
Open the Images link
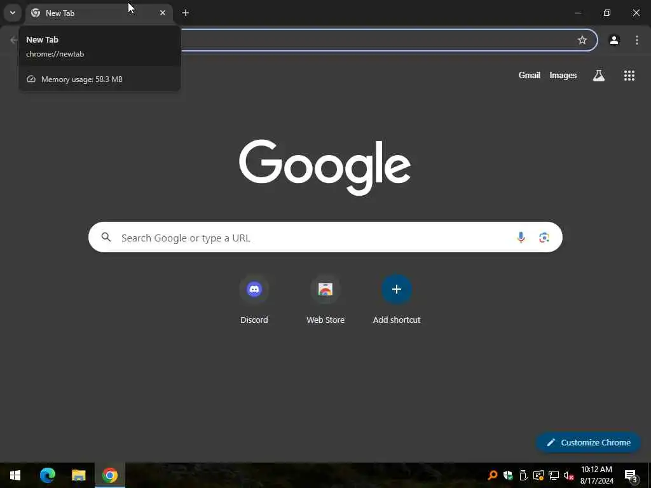[x=563, y=75]
